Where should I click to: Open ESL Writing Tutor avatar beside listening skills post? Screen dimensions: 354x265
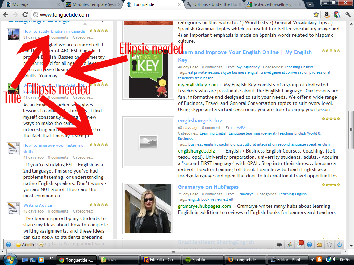[13, 149]
